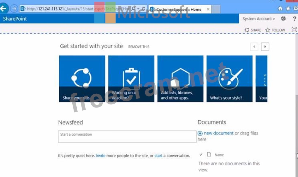This screenshot has height=177, width=298.
Task: Click the Focus on Content icon
Action: click(x=294, y=30)
